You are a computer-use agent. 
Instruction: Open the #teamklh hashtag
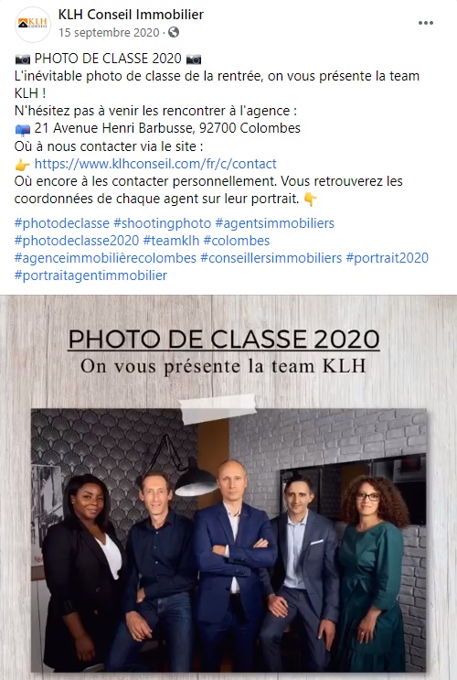(171, 241)
